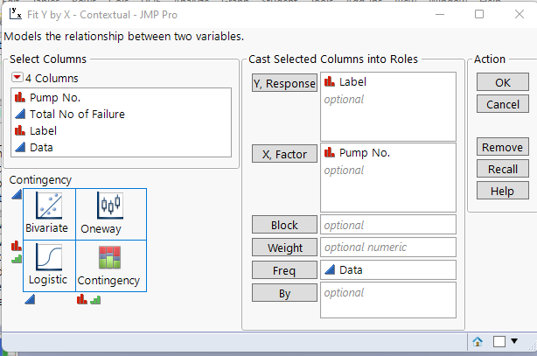537x356 pixels.
Task: Click the Bivariate scatter plot icon
Action: pyautogui.click(x=48, y=206)
